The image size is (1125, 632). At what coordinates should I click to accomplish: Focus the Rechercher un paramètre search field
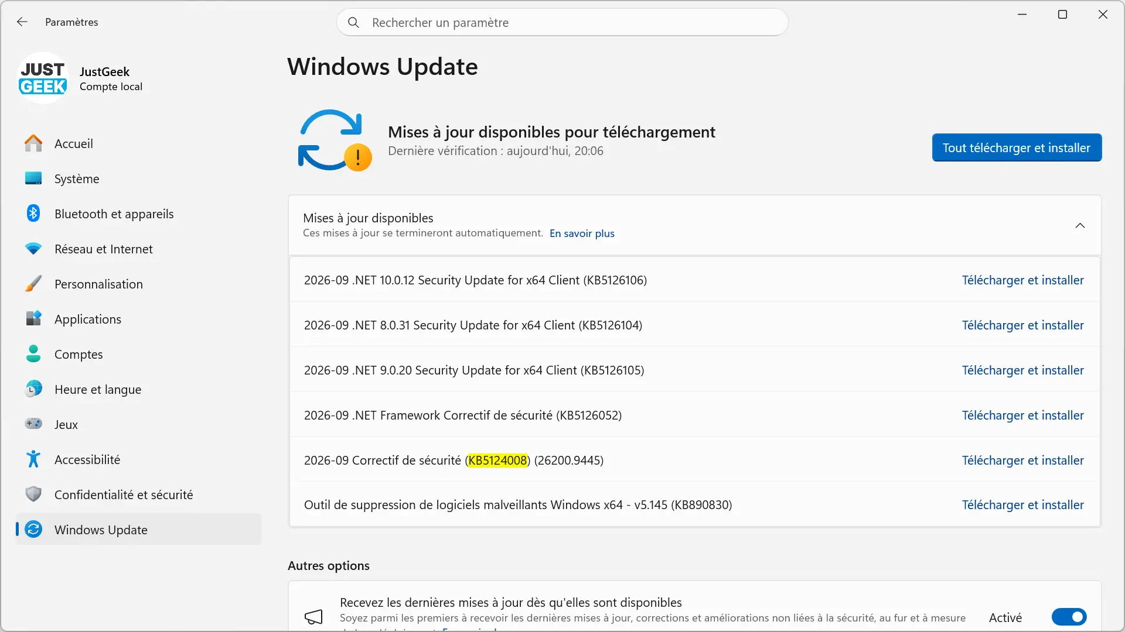pyautogui.click(x=562, y=22)
